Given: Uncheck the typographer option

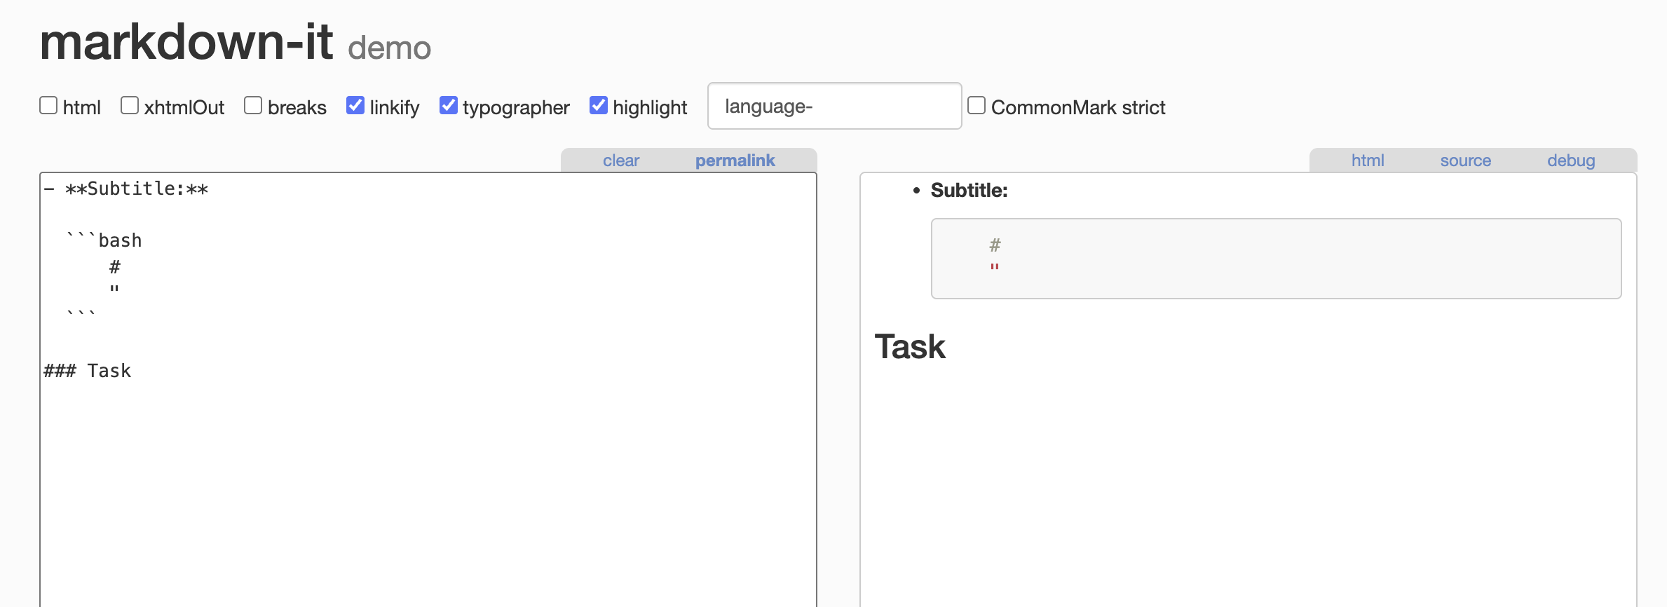Looking at the screenshot, I should [x=449, y=106].
